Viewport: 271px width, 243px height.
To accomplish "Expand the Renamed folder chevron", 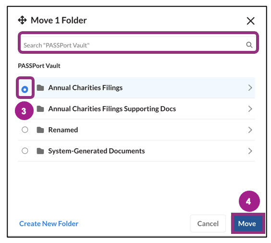I will coord(250,130).
